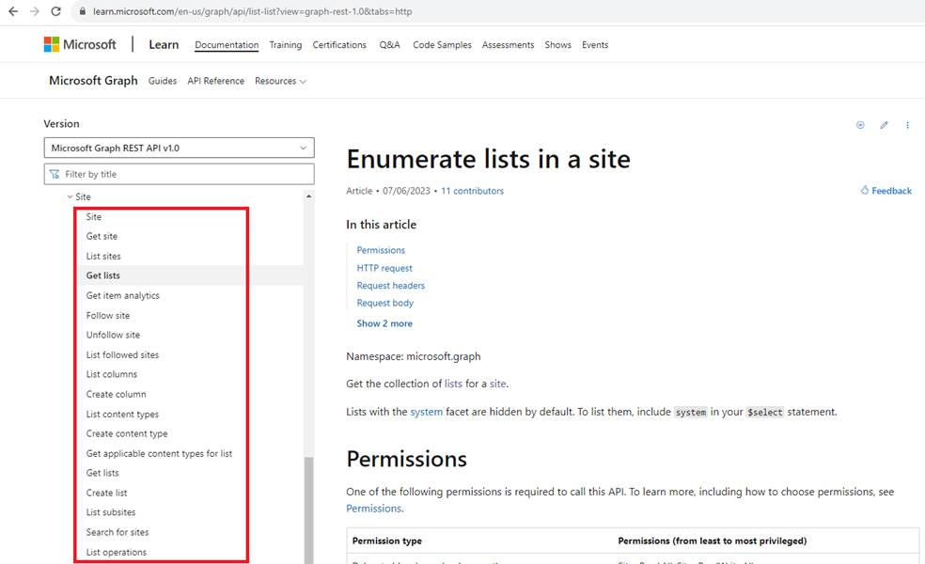Screen dimensions: 925x564
Task: Click the Feedback link
Action: (886, 191)
